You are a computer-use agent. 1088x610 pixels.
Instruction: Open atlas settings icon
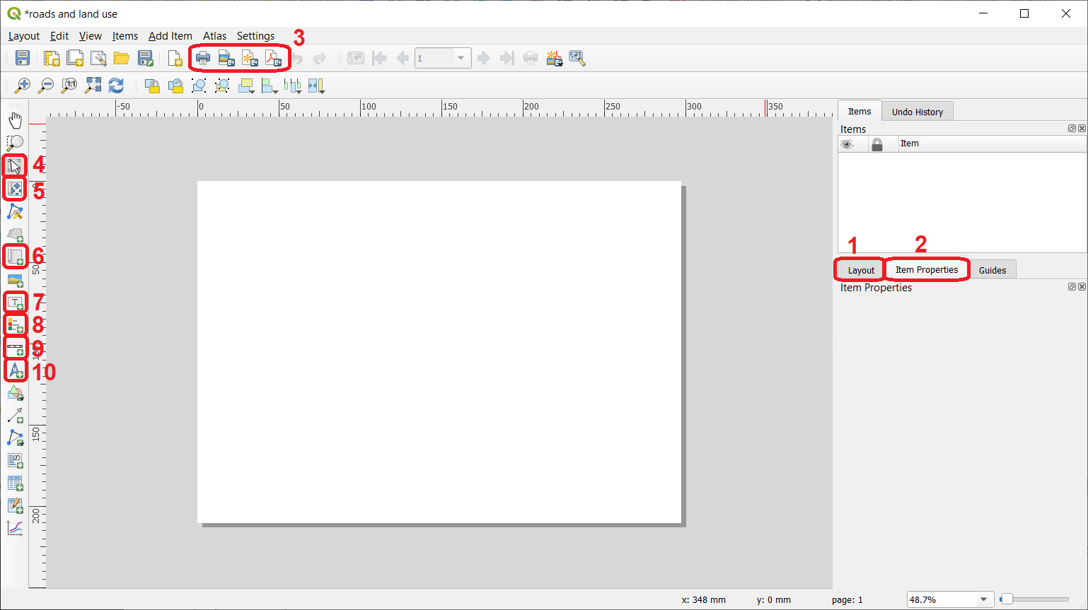577,58
